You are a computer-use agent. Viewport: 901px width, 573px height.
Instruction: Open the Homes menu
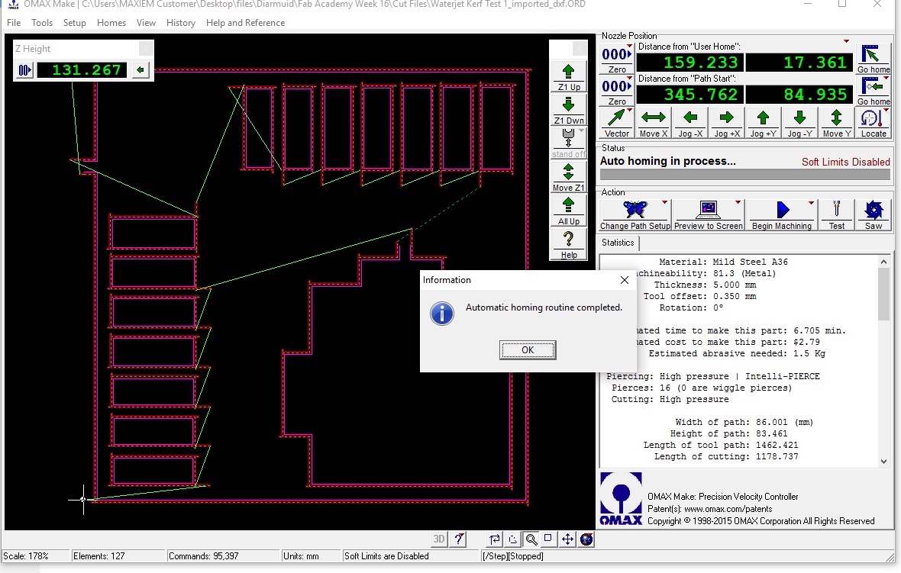coord(111,23)
